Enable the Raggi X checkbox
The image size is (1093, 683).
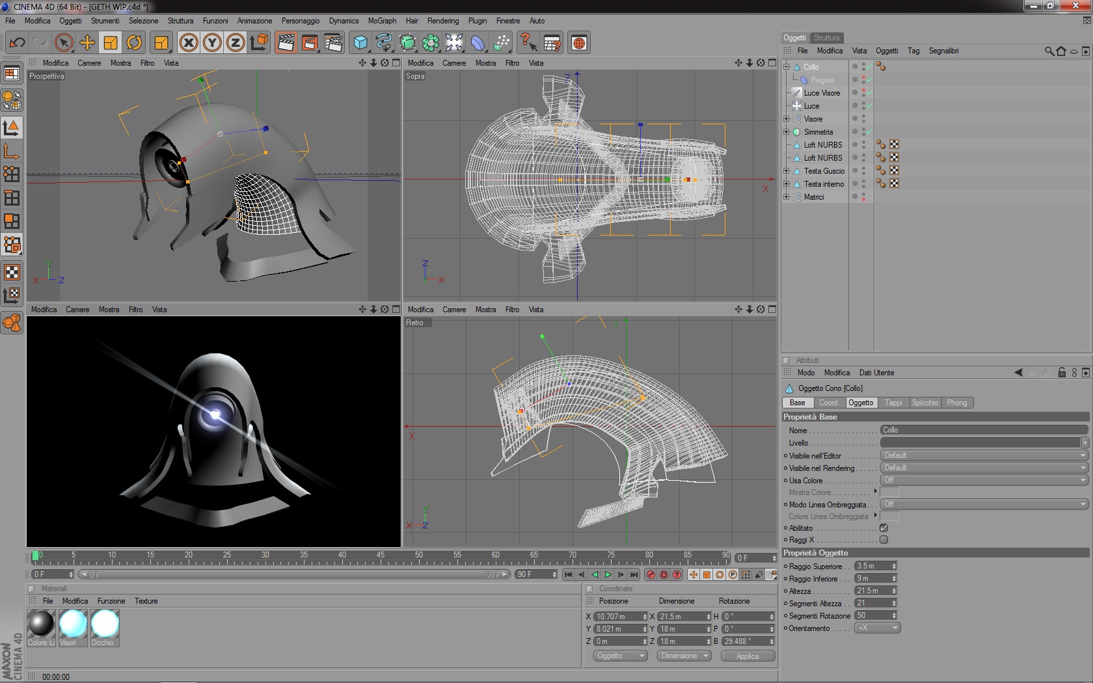[x=884, y=539]
